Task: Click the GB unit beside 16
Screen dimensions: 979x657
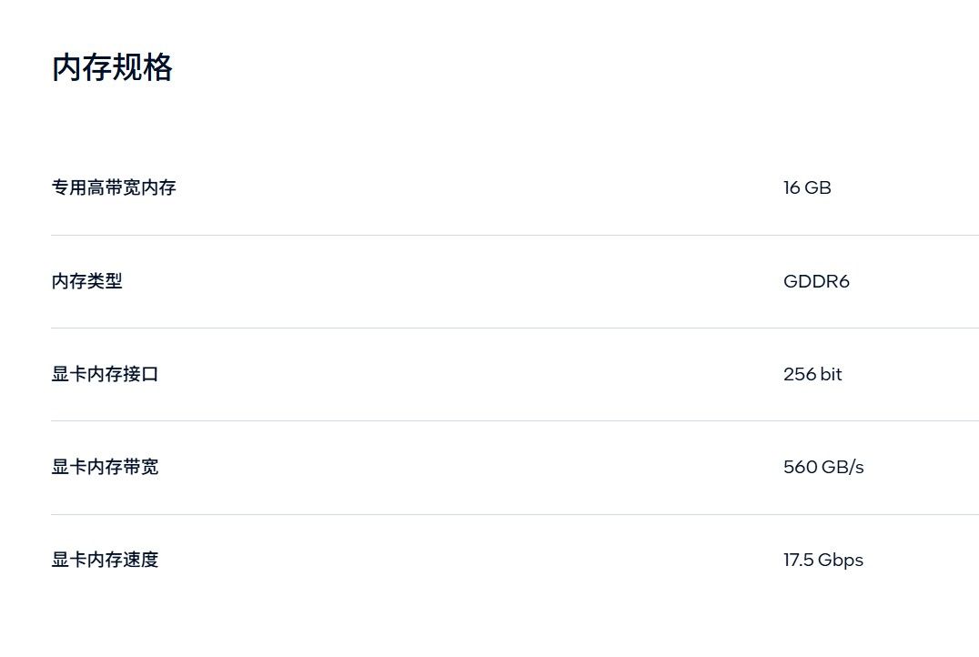Action: click(x=818, y=187)
